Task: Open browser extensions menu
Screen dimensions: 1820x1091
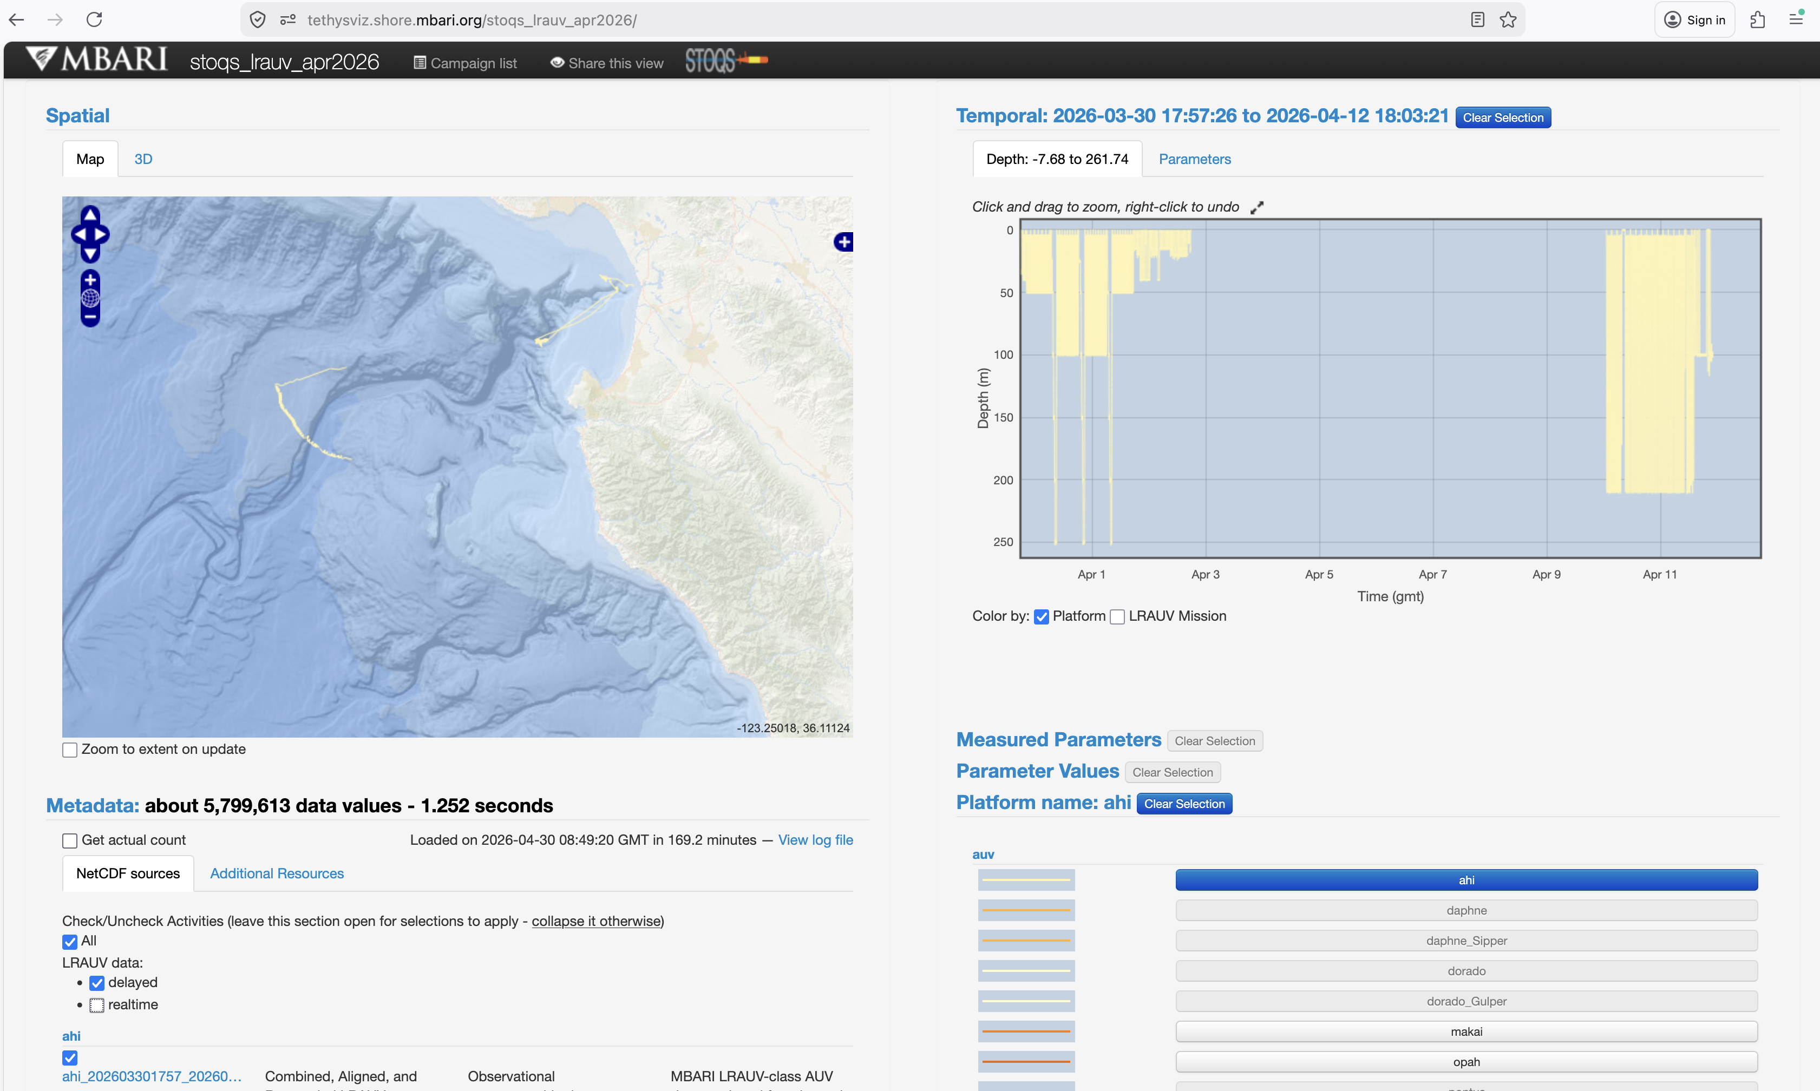Action: pos(1758,20)
